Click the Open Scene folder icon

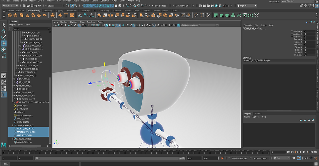tap(28, 6)
